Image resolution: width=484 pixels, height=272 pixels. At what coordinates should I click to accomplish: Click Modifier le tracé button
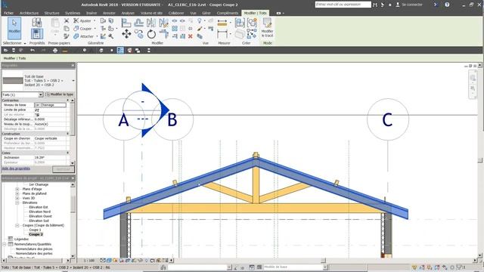click(267, 28)
